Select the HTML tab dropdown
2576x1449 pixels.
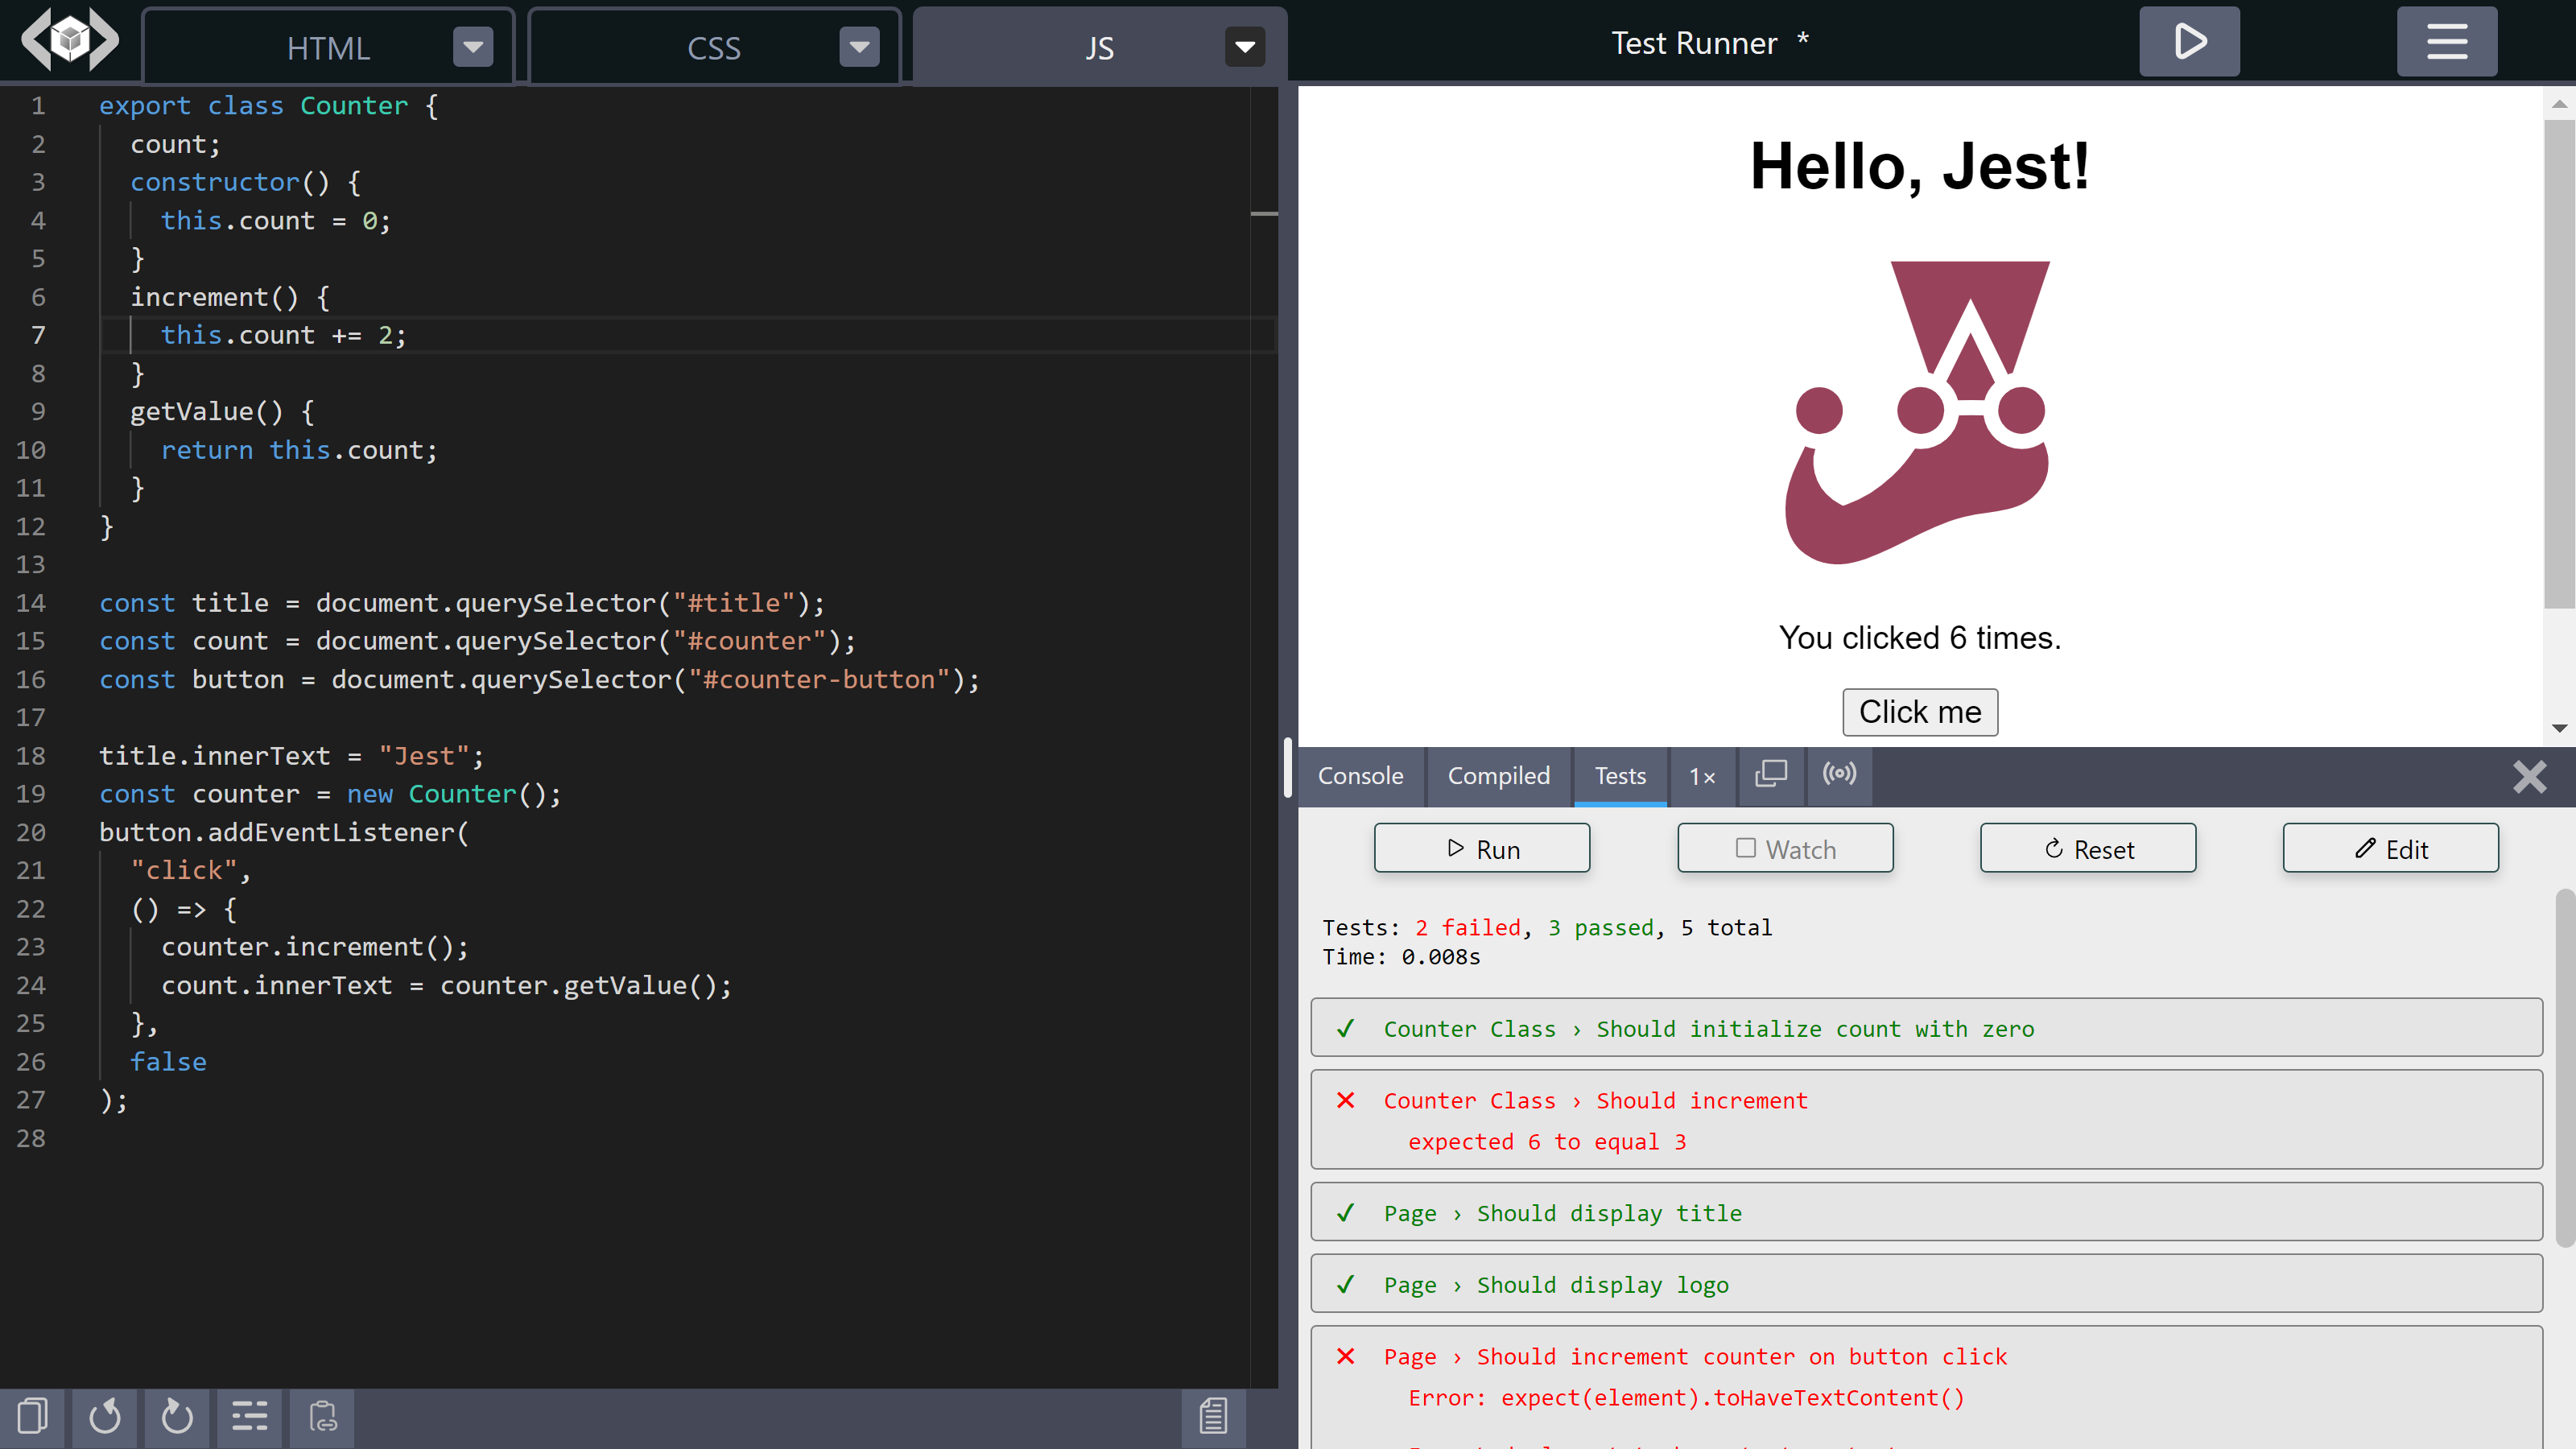coord(473,44)
